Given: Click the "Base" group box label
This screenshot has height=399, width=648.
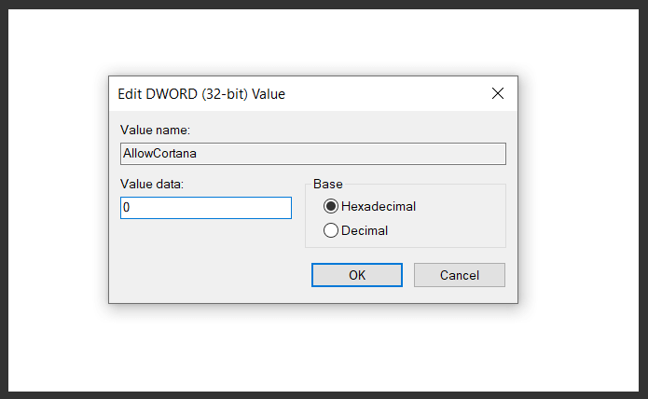Looking at the screenshot, I should (327, 184).
